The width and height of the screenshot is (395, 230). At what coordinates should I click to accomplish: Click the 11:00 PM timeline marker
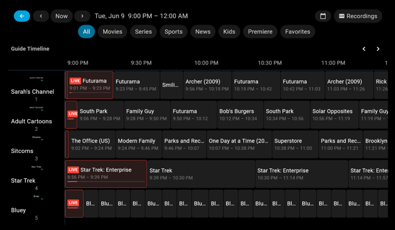pyautogui.click(x=333, y=63)
